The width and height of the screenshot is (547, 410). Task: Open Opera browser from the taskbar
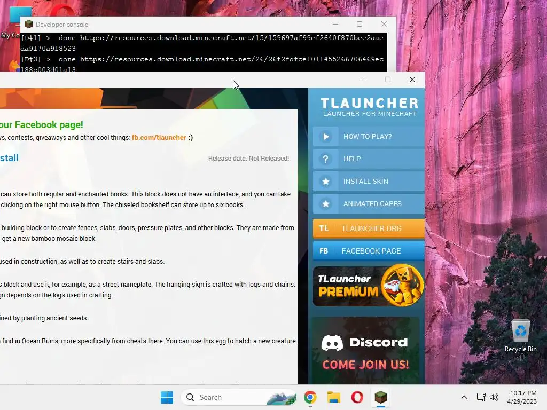click(357, 397)
